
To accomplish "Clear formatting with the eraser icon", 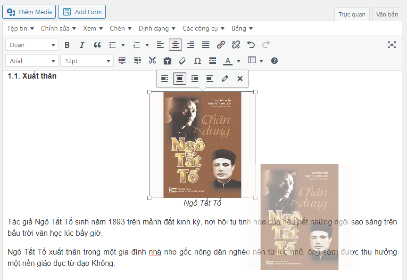I will 183,61.
